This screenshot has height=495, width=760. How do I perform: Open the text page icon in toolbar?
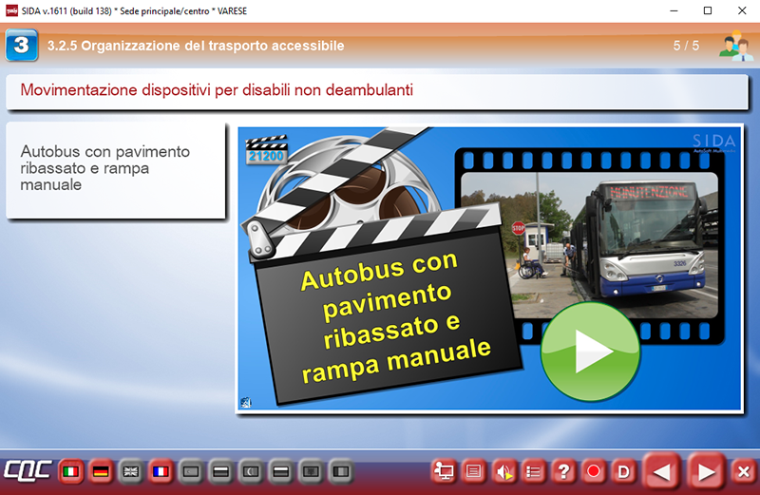[473, 471]
